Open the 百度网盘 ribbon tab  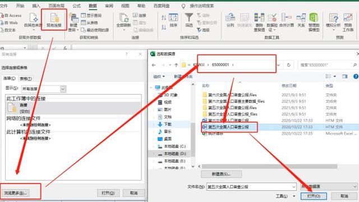pos(162,6)
